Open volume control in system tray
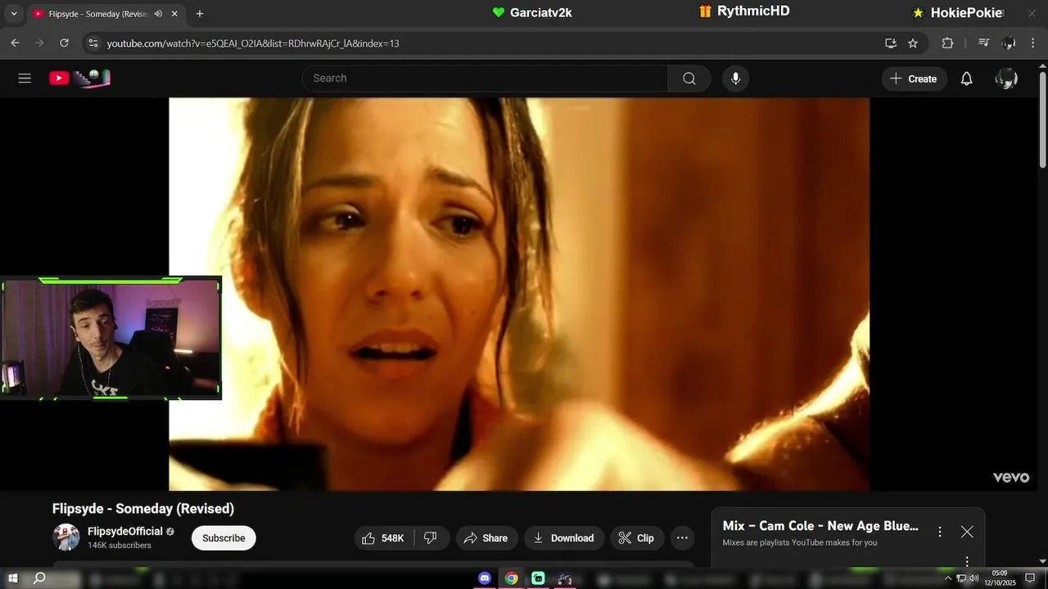This screenshot has height=589, width=1048. [974, 578]
